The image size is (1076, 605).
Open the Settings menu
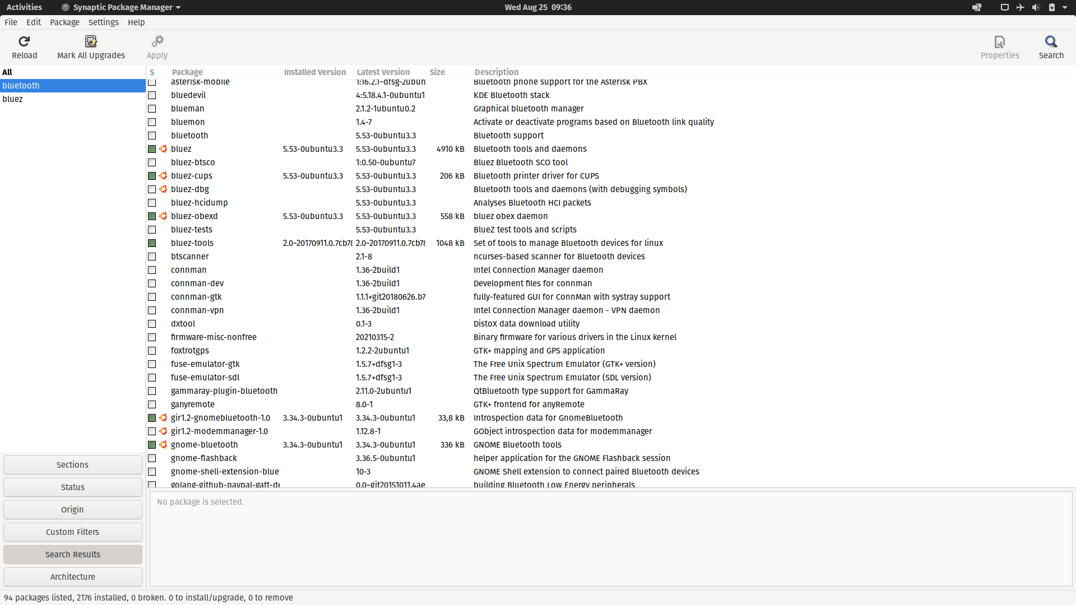[x=104, y=22]
